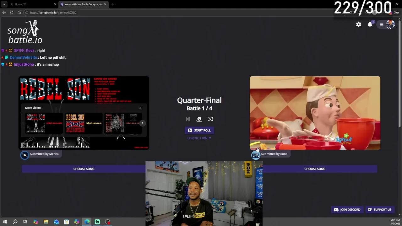Viewport: 402px width, 226px height.
Task: Open third Rebel Son suggested video thumbnail
Action: [123, 123]
